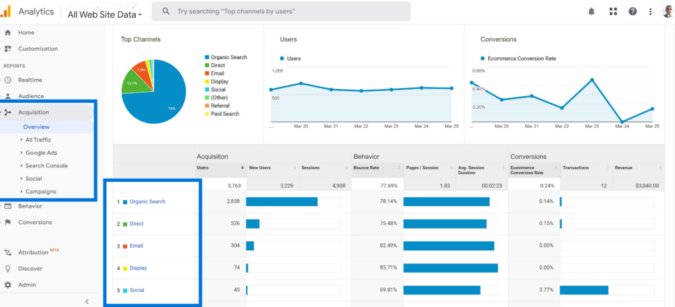Click the Analytics logo icon
Viewport: 675px width, 307px height.
point(5,12)
